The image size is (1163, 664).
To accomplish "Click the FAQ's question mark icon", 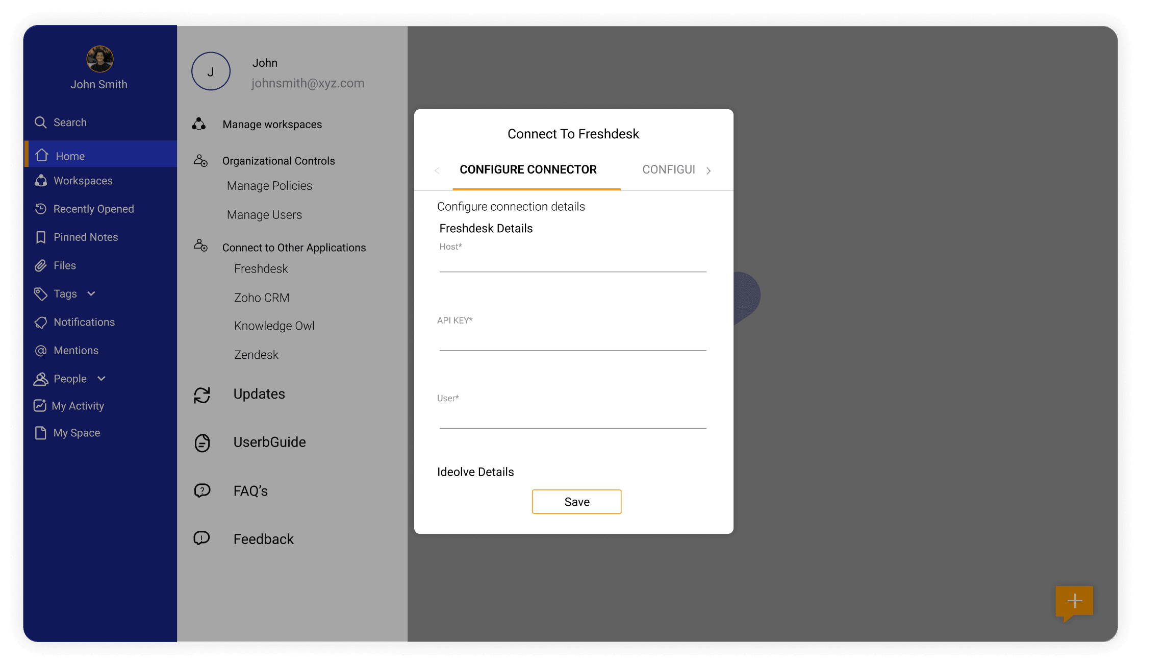I will [x=202, y=490].
